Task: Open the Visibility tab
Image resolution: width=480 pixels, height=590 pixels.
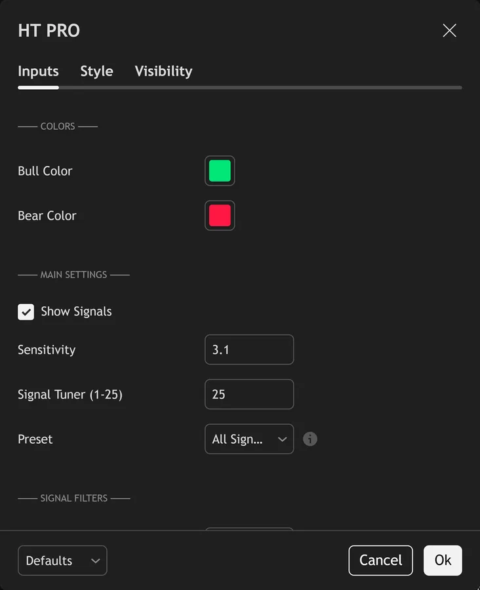Action: click(x=163, y=71)
